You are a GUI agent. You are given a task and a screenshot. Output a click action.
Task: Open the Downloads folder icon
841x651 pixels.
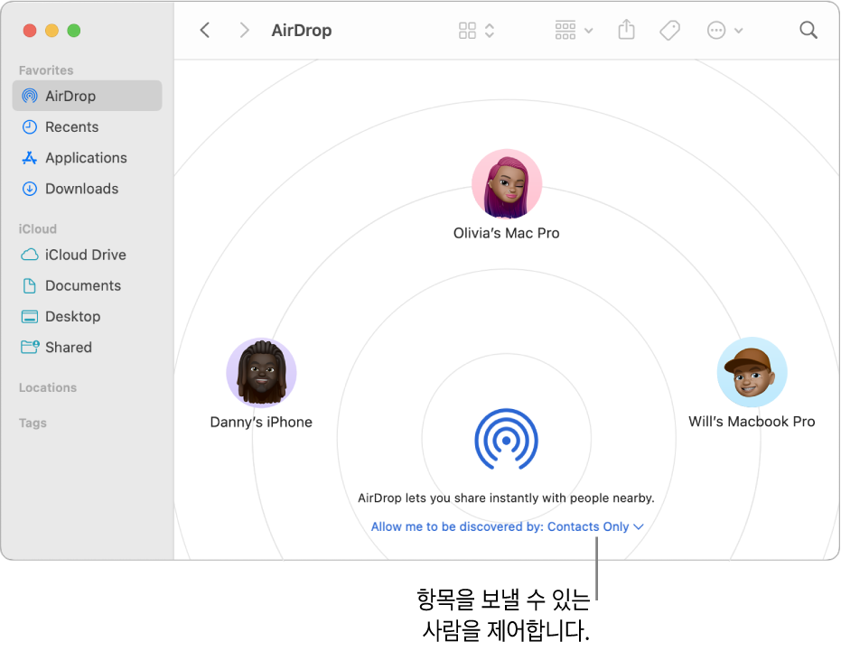tap(79, 189)
